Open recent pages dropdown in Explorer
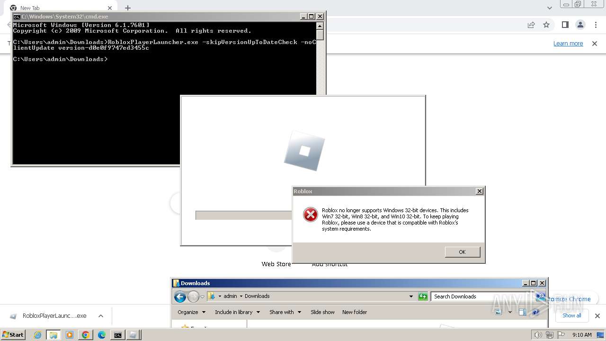The height and width of the screenshot is (341, 606). [x=202, y=297]
